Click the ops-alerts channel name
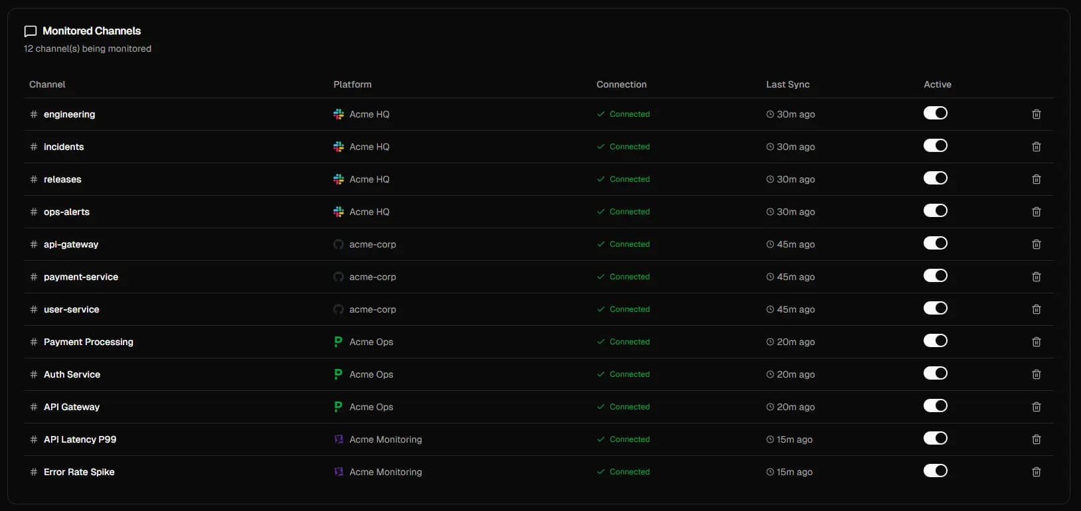This screenshot has width=1081, height=511. pyautogui.click(x=66, y=212)
